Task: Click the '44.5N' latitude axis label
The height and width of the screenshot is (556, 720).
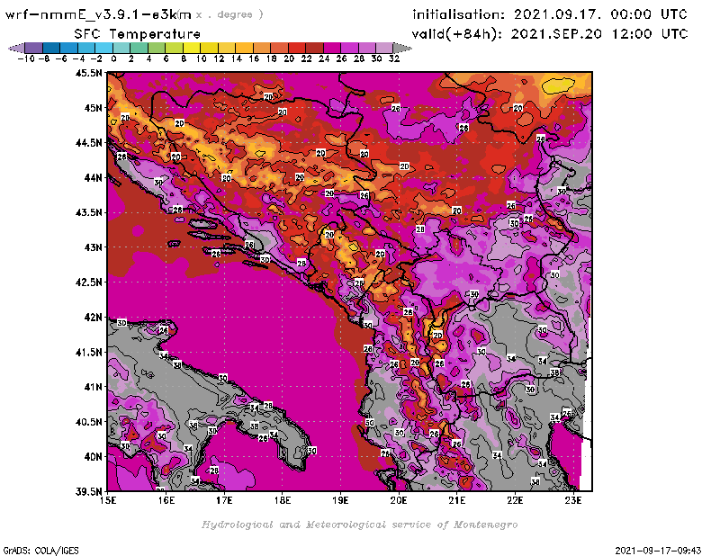Action: pos(88,143)
